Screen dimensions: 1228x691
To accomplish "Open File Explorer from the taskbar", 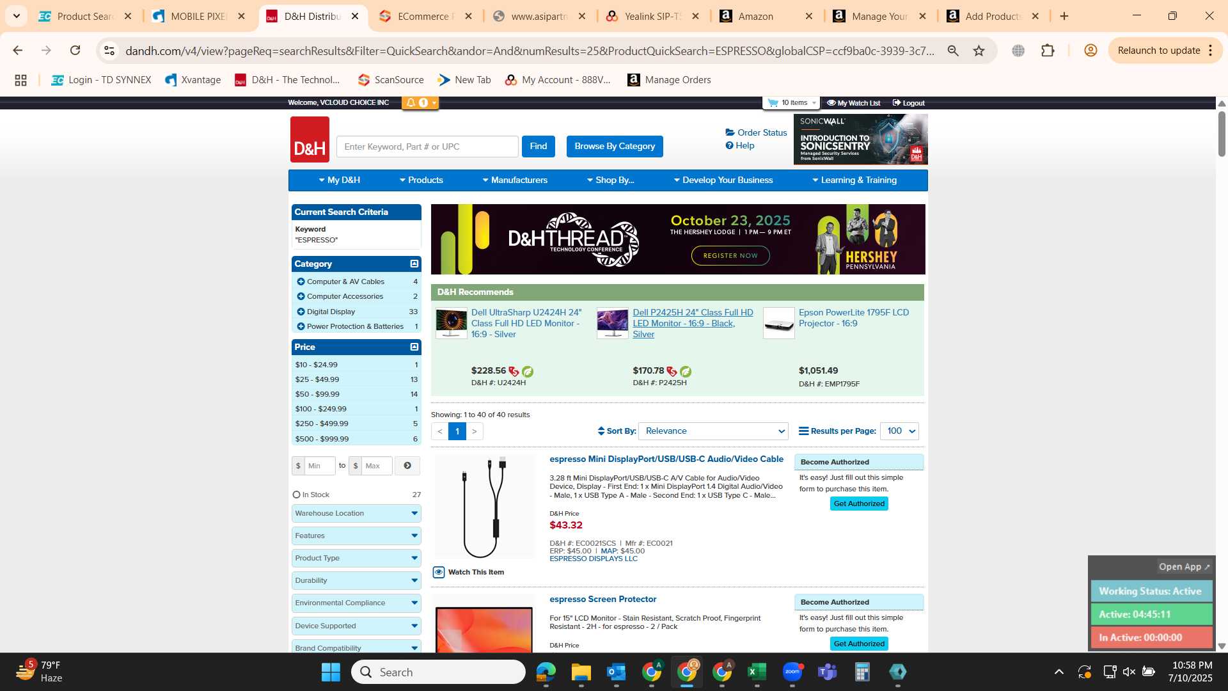I will pyautogui.click(x=581, y=672).
